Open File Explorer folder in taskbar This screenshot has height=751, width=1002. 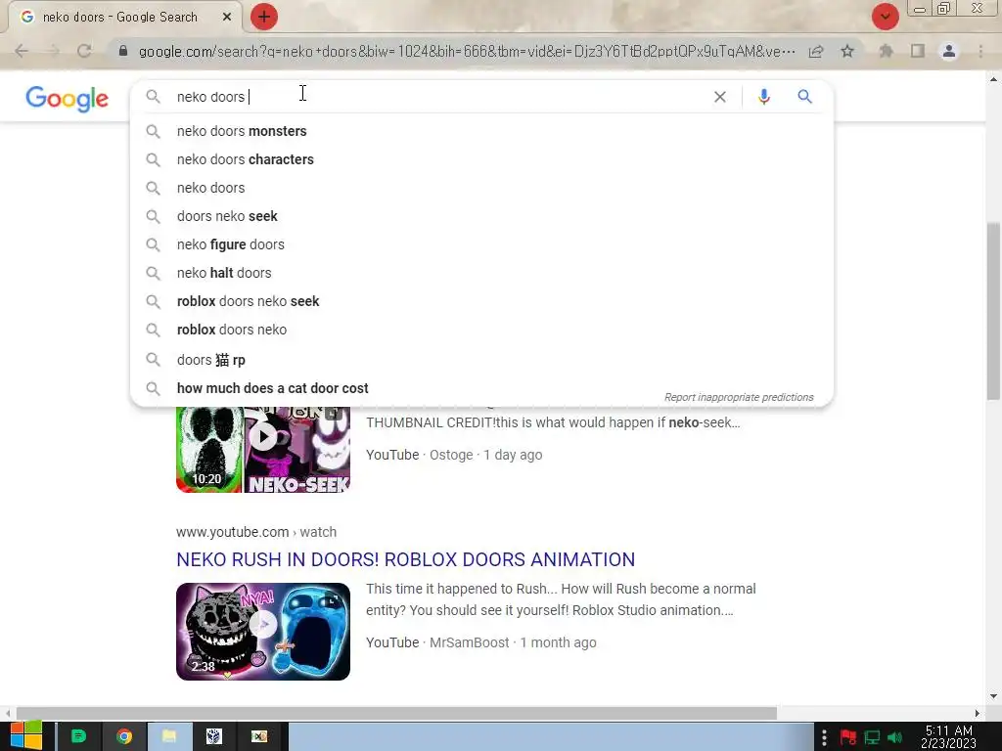169,736
